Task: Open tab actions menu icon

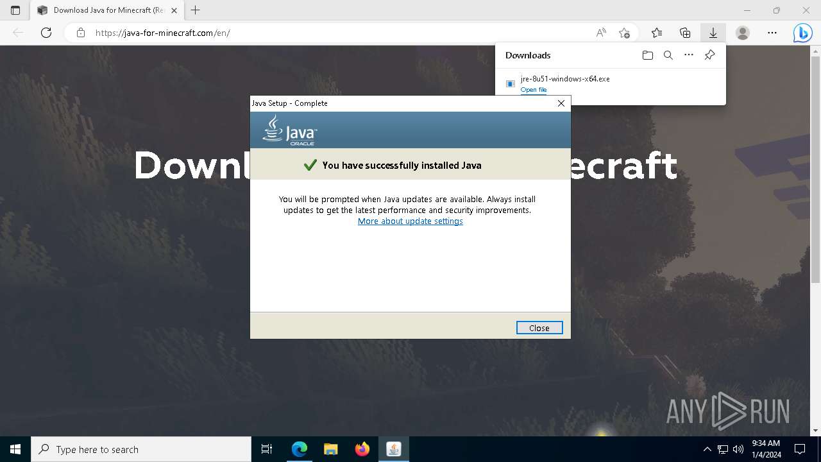Action: coord(15,10)
